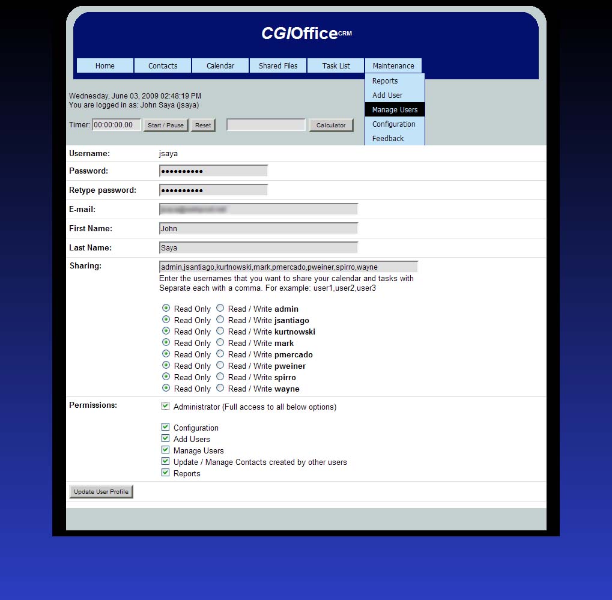612x600 pixels.
Task: Select Read Only for wayne
Action: (x=166, y=387)
